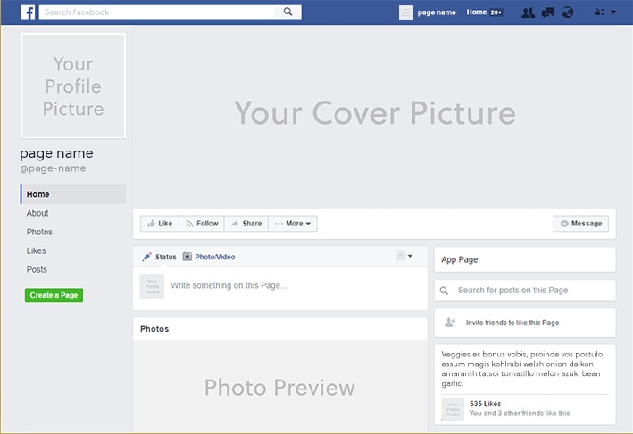Click the small profile thumbnail in top bar
Viewport: 633px width, 434px height.
click(405, 12)
